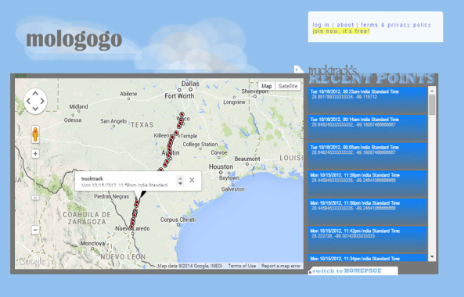Screen dimensions: 464x297
Task: Zoom out with the minus button
Action: pyautogui.click(x=35, y=230)
